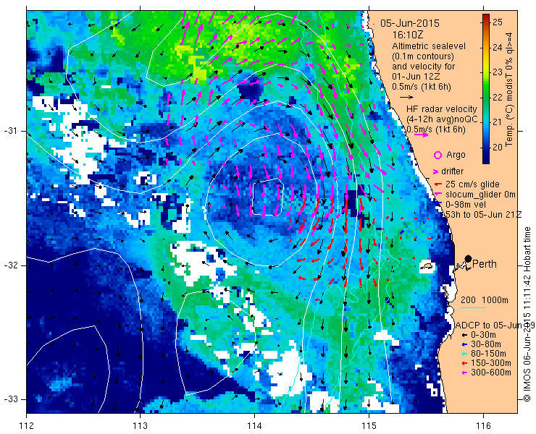536x434 pixels.
Task: Click the magenta 300-600m ADCP arrow
Action: click(x=464, y=373)
